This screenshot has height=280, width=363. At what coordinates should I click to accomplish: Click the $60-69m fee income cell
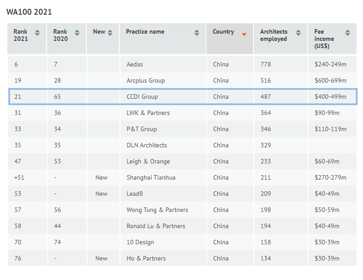327,161
